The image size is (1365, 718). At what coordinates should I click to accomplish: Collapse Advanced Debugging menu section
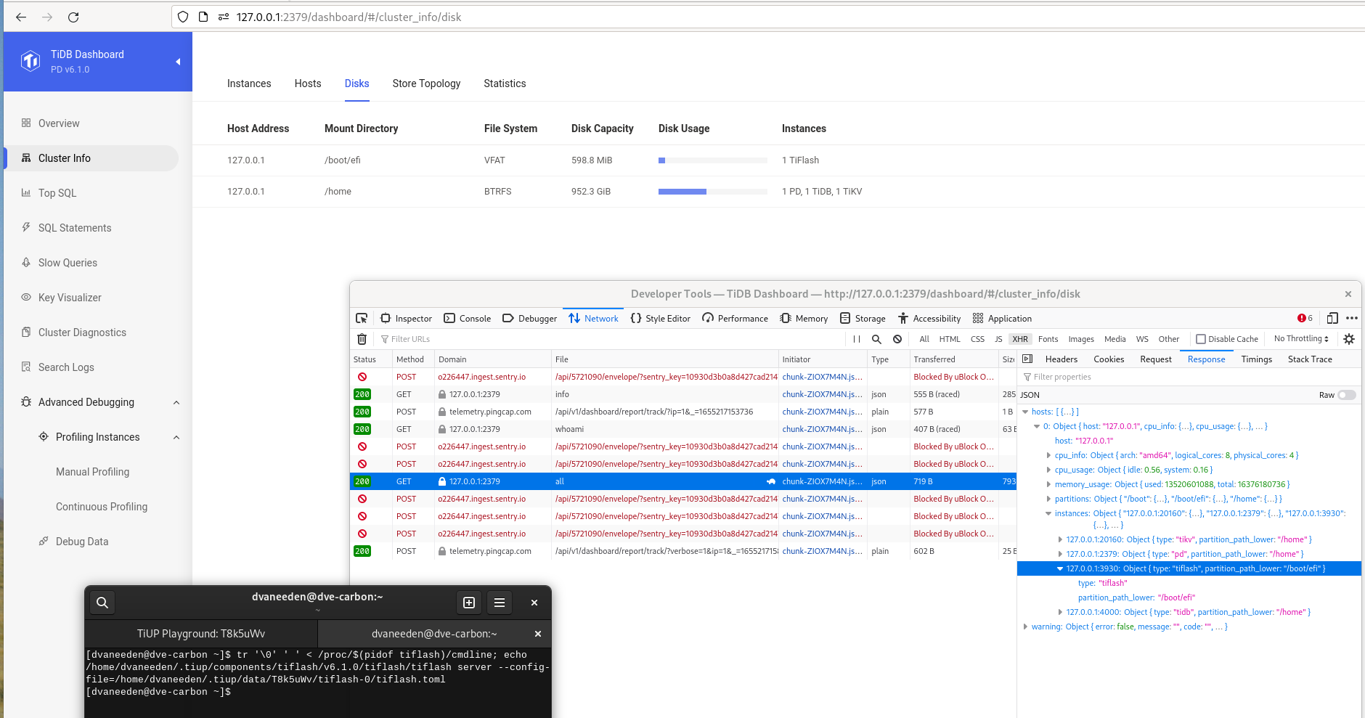click(176, 403)
